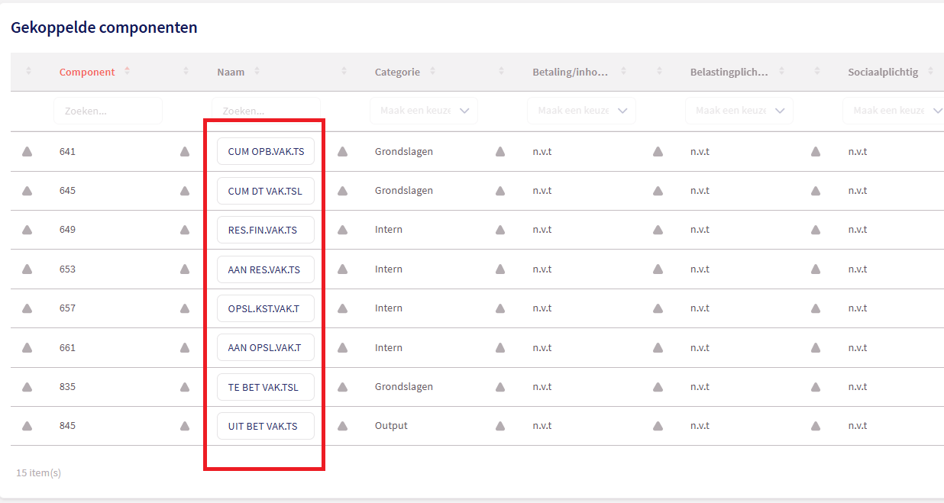Viewport: 944px width, 503px height.
Task: Open the Betaling/inhouding filter dropdown
Action: pyautogui.click(x=581, y=111)
